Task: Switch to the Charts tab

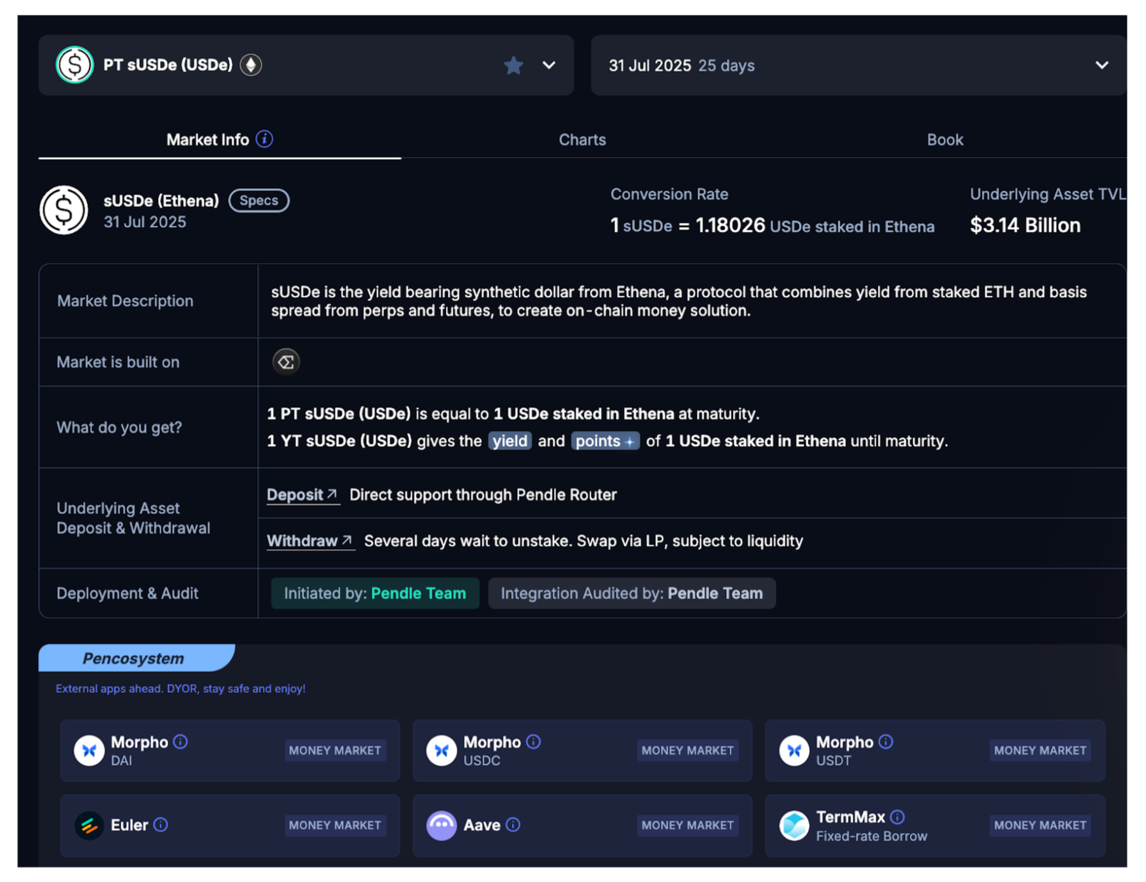Action: 582,140
